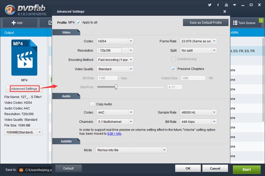Image resolution: width=265 pixels, height=176 pixels.
Task: Click the Bits/Pixel slider handle
Action: pos(116,87)
